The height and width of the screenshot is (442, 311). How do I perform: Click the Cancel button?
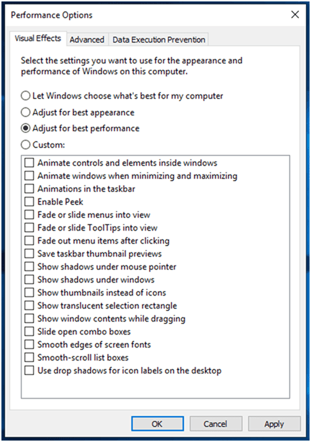216,424
